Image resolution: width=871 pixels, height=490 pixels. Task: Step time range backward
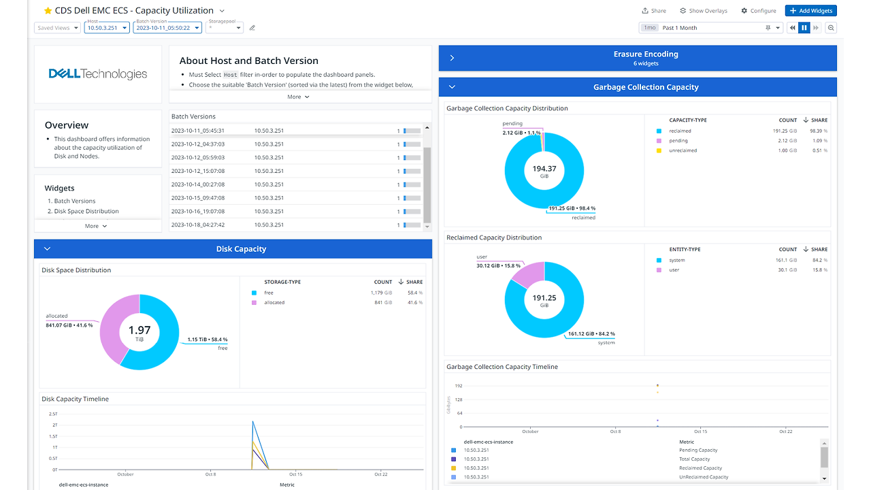(793, 28)
